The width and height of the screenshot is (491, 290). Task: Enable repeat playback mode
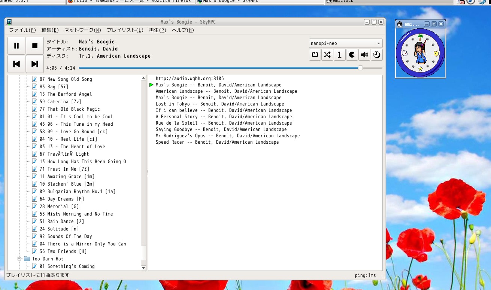tap(315, 55)
